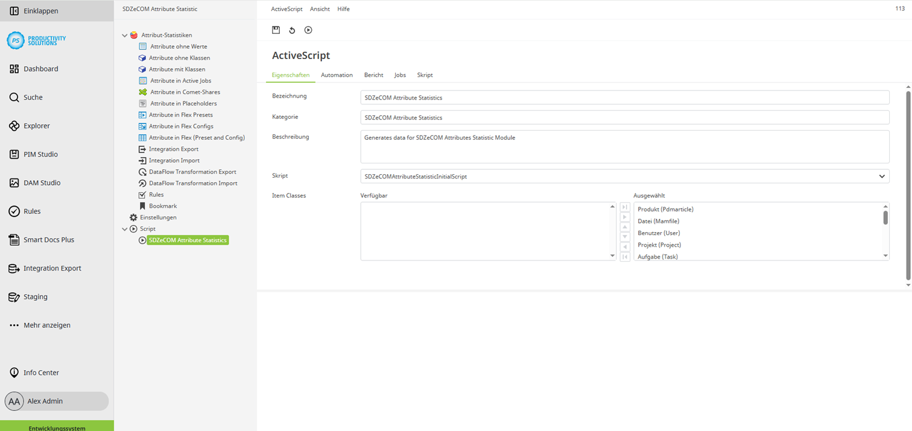
Task: Open the Info Center
Action: click(41, 373)
